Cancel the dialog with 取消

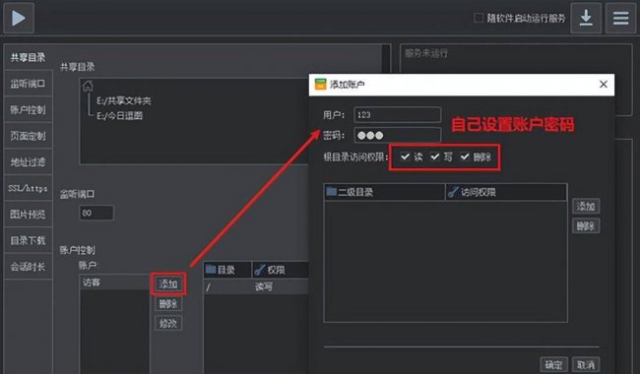pyautogui.click(x=586, y=364)
